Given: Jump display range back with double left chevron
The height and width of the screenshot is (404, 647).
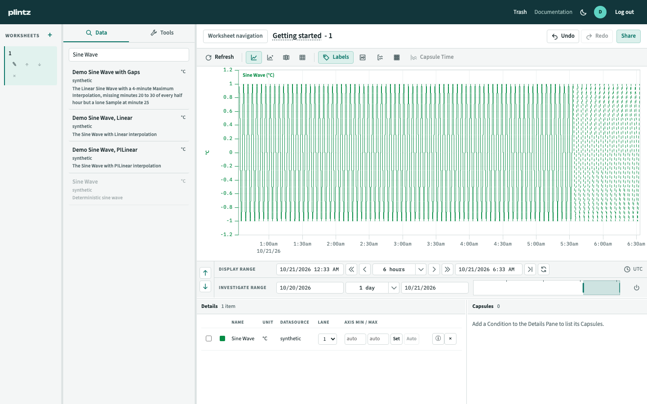Looking at the screenshot, I should tap(351, 269).
